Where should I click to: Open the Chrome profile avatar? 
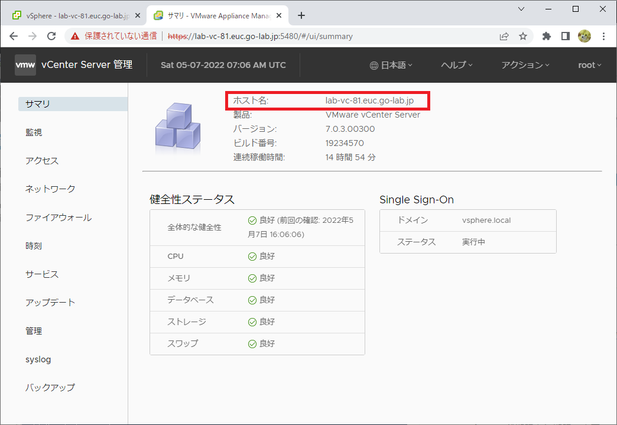tap(584, 36)
